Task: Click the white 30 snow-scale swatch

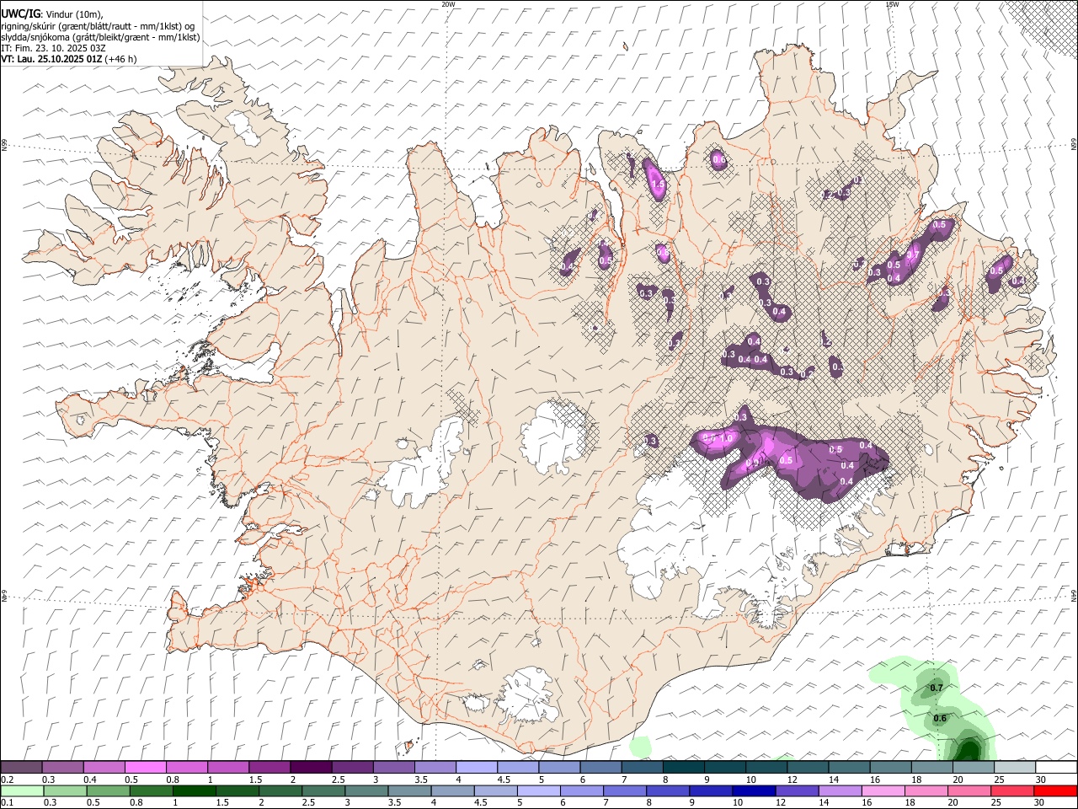Action: pos(1056,768)
